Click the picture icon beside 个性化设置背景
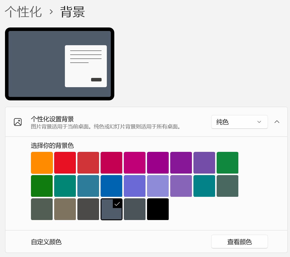The height and width of the screenshot is (257, 290). pos(18,122)
